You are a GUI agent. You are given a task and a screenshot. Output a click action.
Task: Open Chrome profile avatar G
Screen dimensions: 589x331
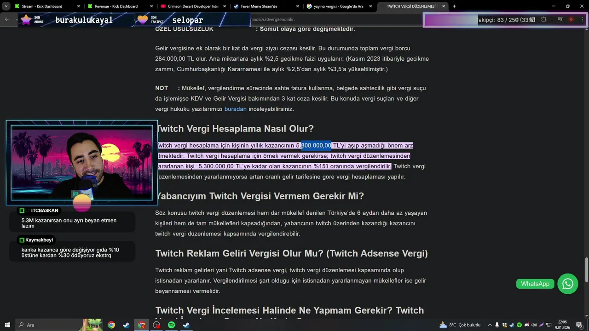571,19
